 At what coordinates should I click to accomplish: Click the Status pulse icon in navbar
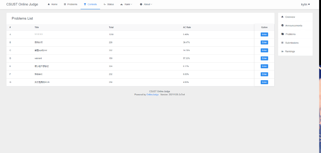(105, 4)
